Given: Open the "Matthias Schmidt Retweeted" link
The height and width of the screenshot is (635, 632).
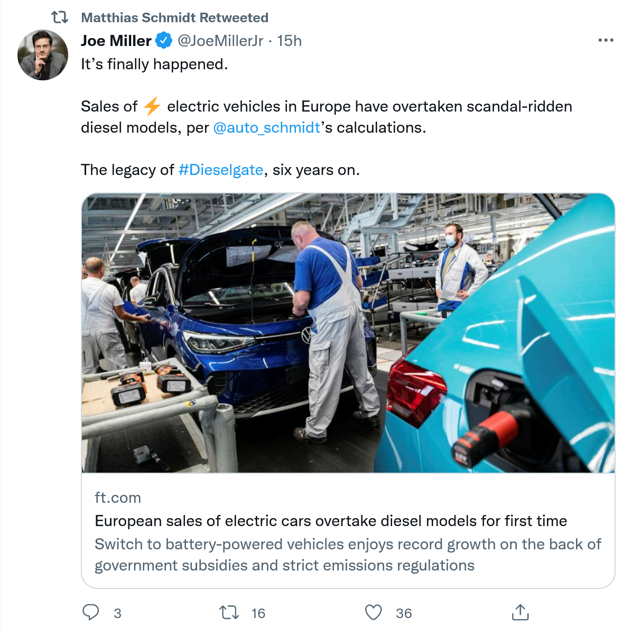Looking at the screenshot, I should [x=174, y=17].
